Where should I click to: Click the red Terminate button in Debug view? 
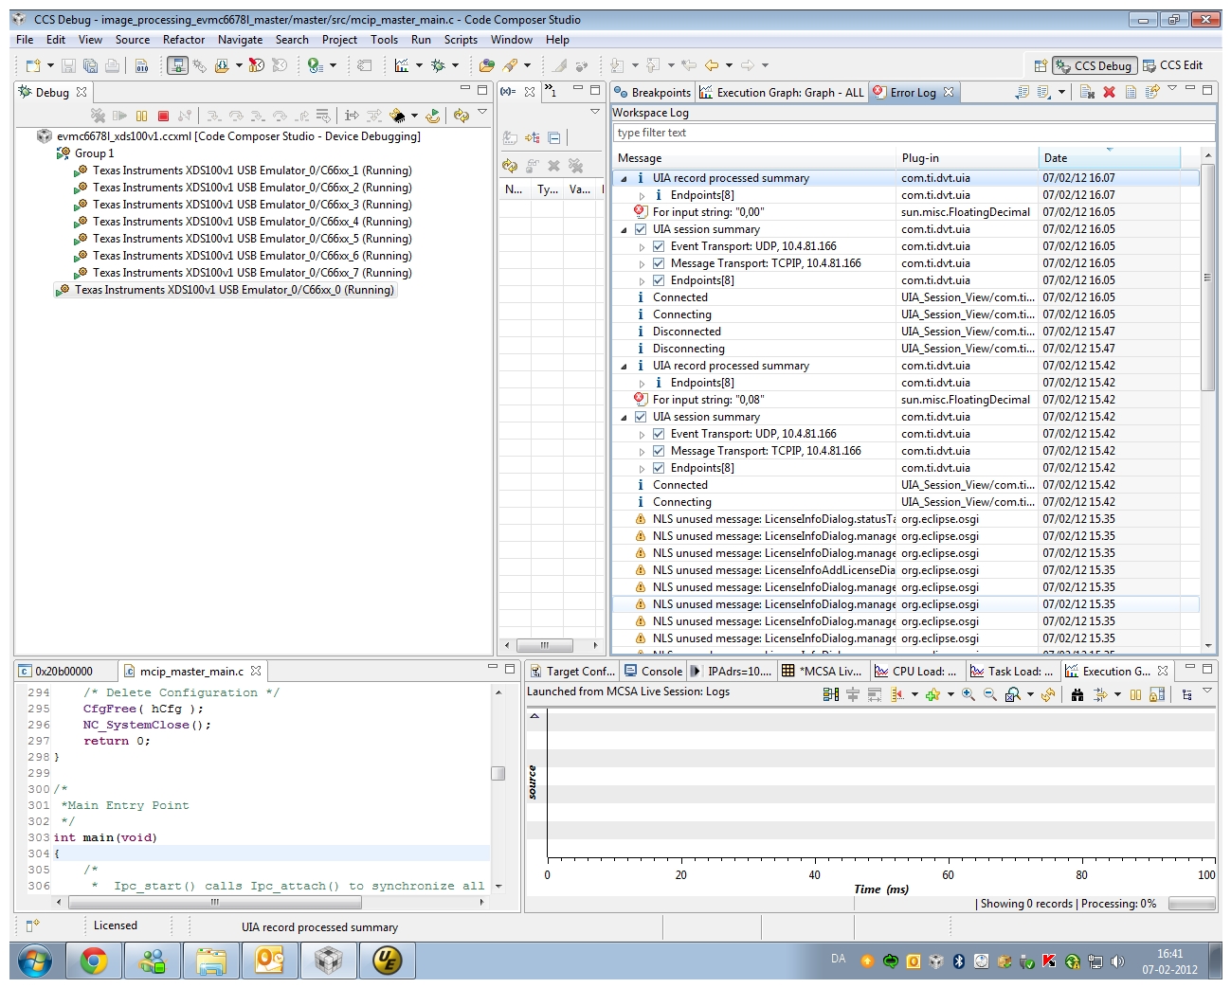click(x=163, y=116)
